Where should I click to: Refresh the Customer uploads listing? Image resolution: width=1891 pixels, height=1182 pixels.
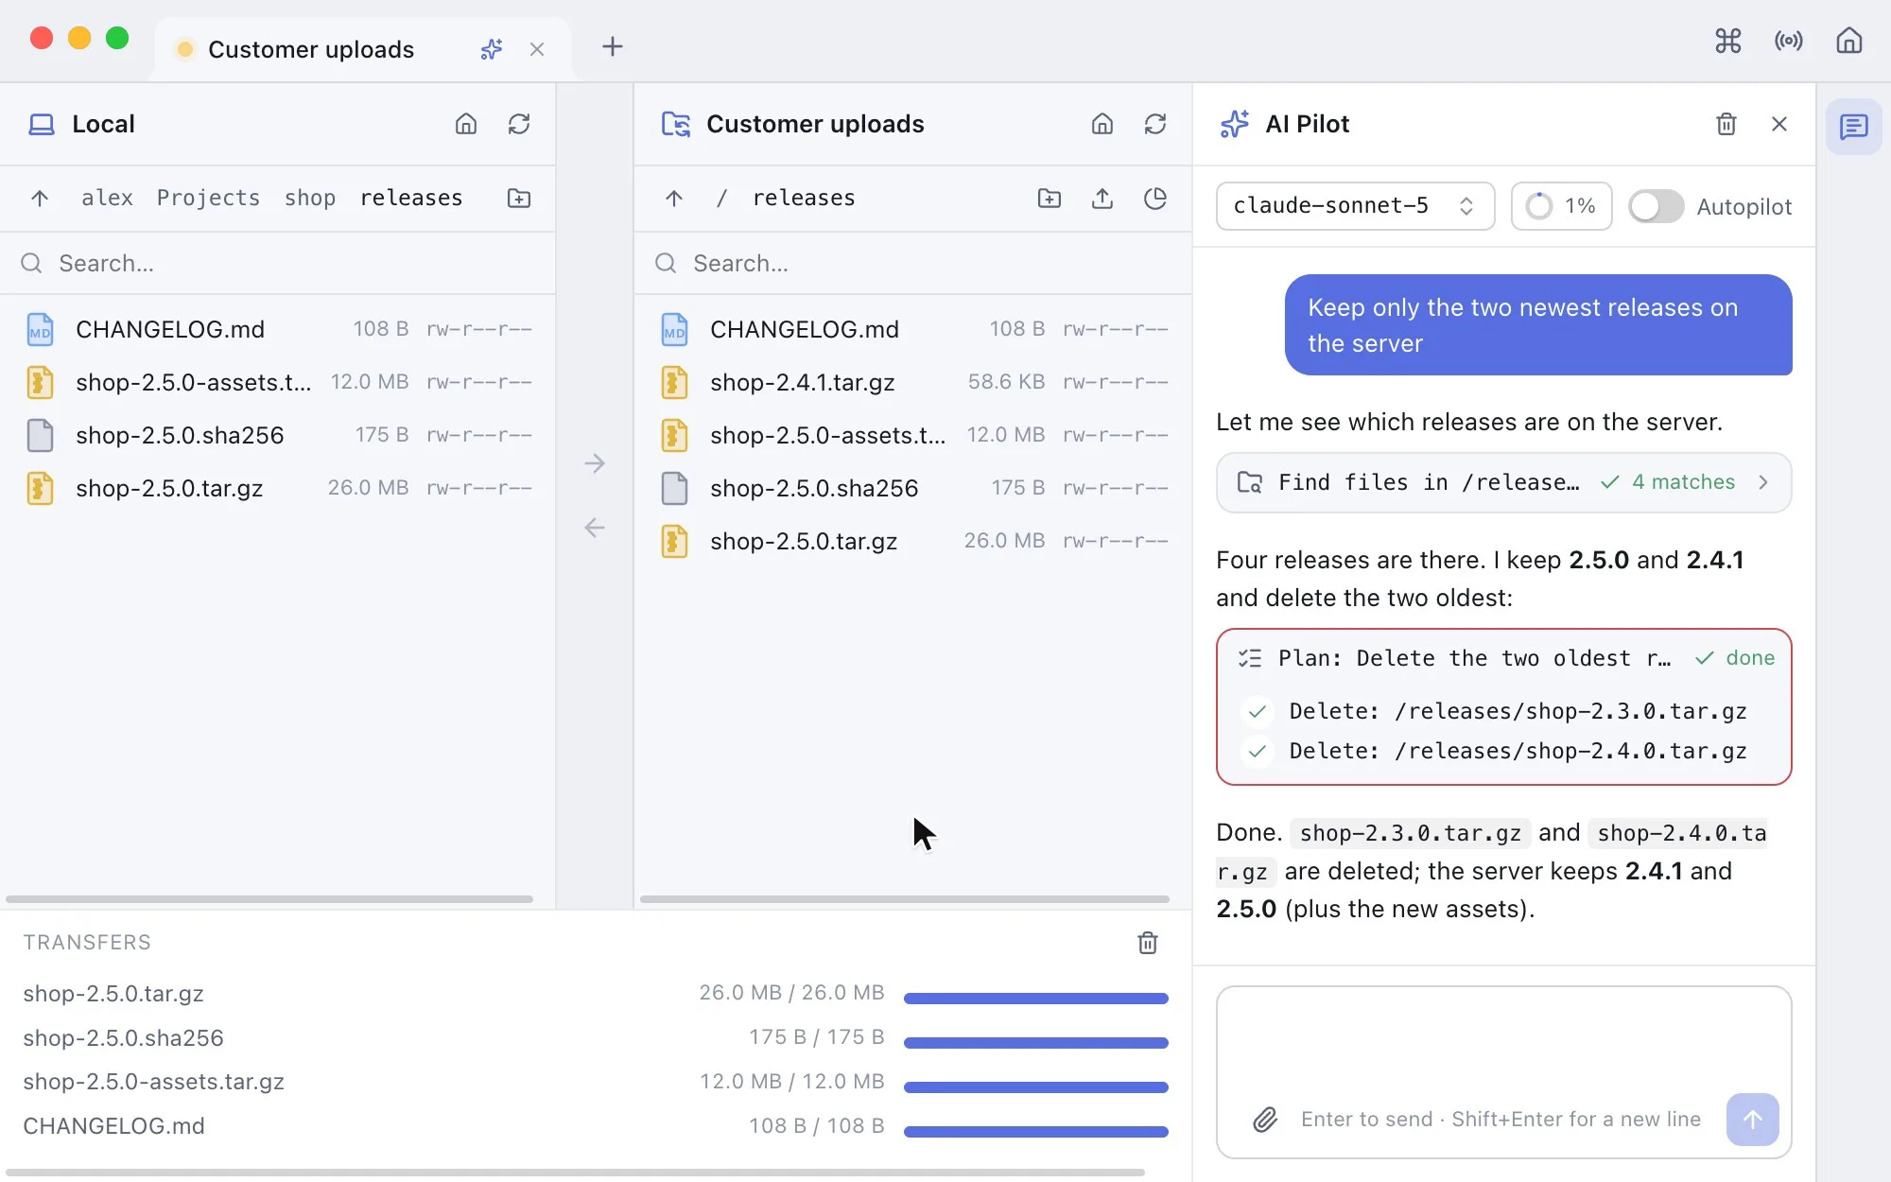1155,124
